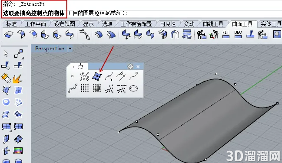
Task: Click the match surface icon with down arrow
Action: 126,35
